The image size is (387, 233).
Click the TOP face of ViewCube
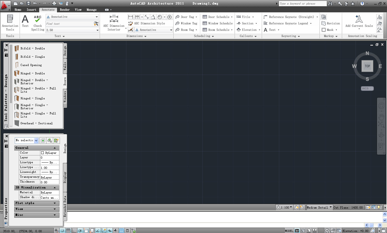pyautogui.click(x=367, y=66)
